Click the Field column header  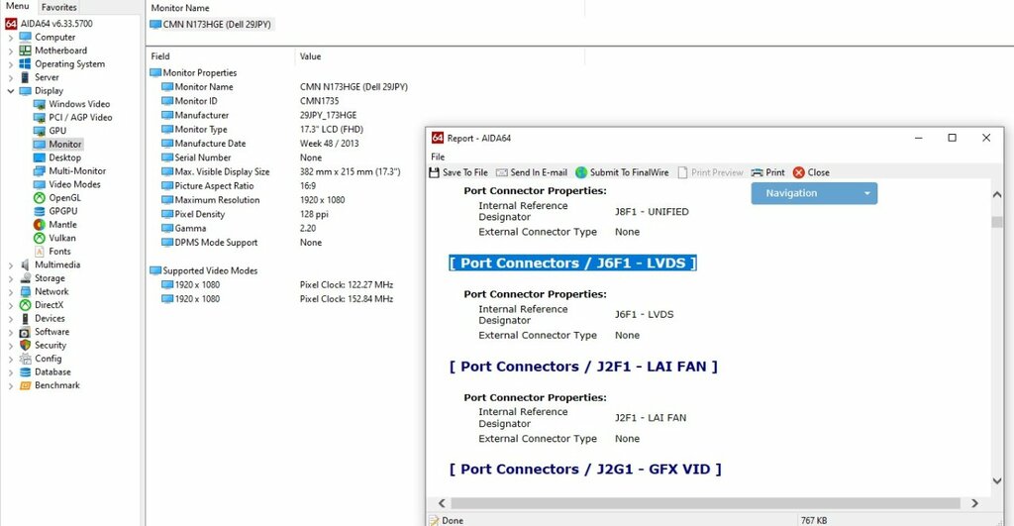coord(160,56)
